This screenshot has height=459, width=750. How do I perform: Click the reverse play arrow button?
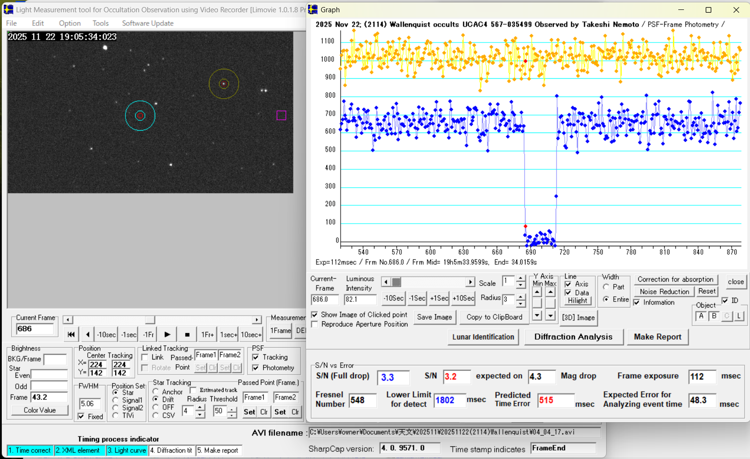tap(87, 334)
